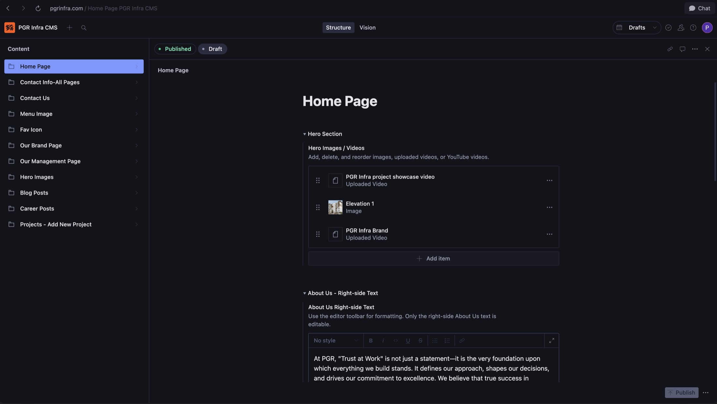
Task: Reload the page with refresh icon
Action: [x=38, y=8]
